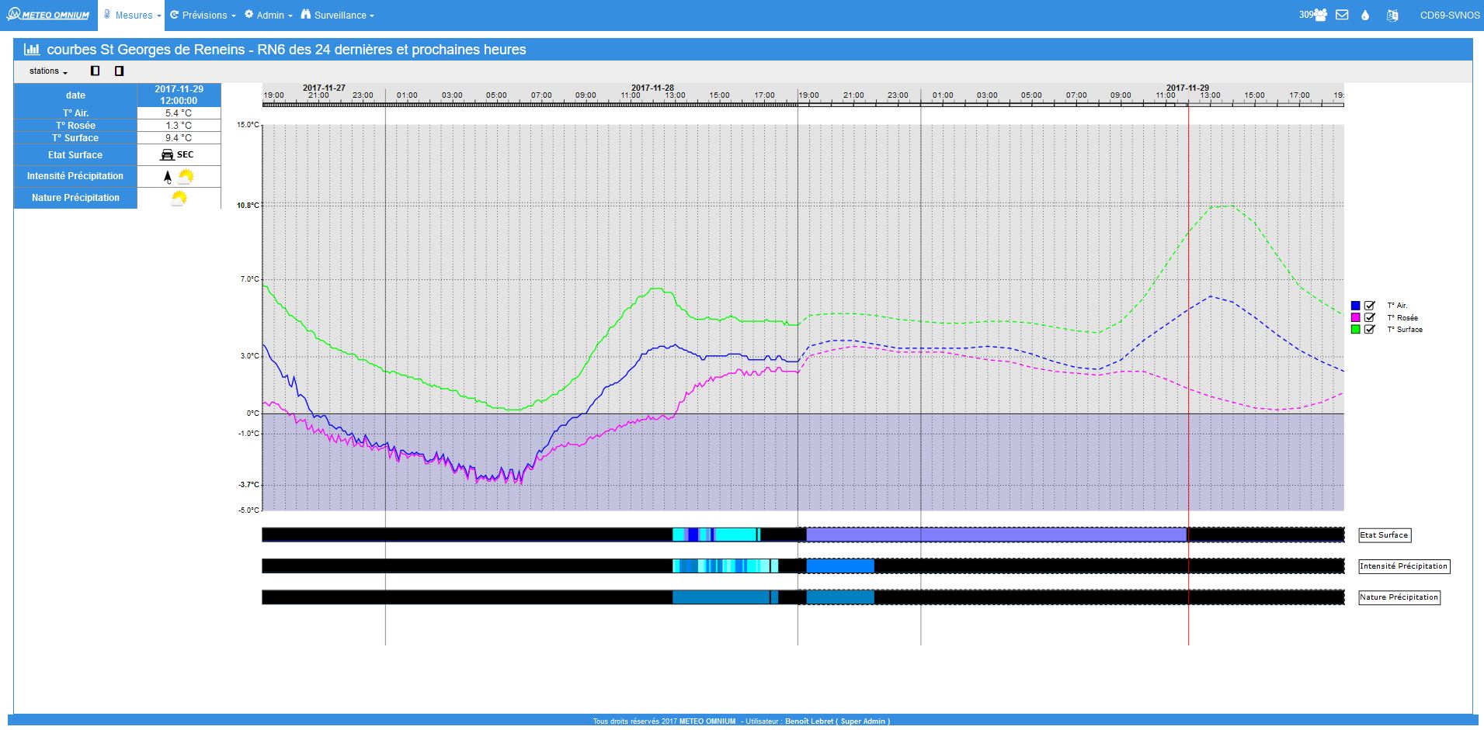The height and width of the screenshot is (730, 1484).
Task: Open messages via the envelope icon
Action: (x=1342, y=15)
